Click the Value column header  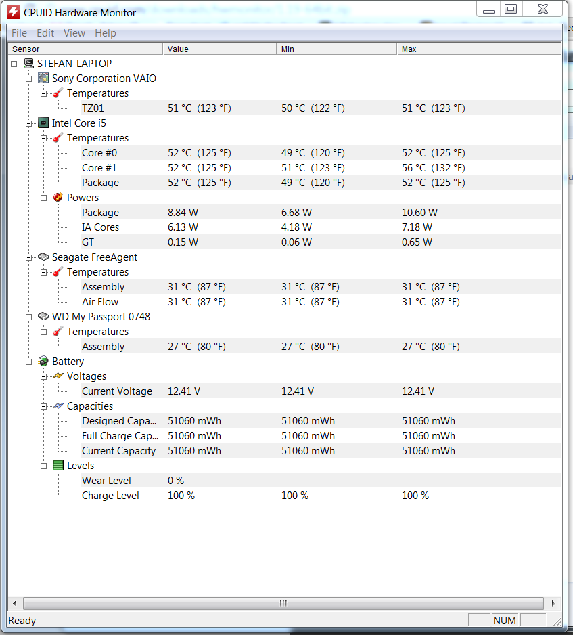click(220, 49)
